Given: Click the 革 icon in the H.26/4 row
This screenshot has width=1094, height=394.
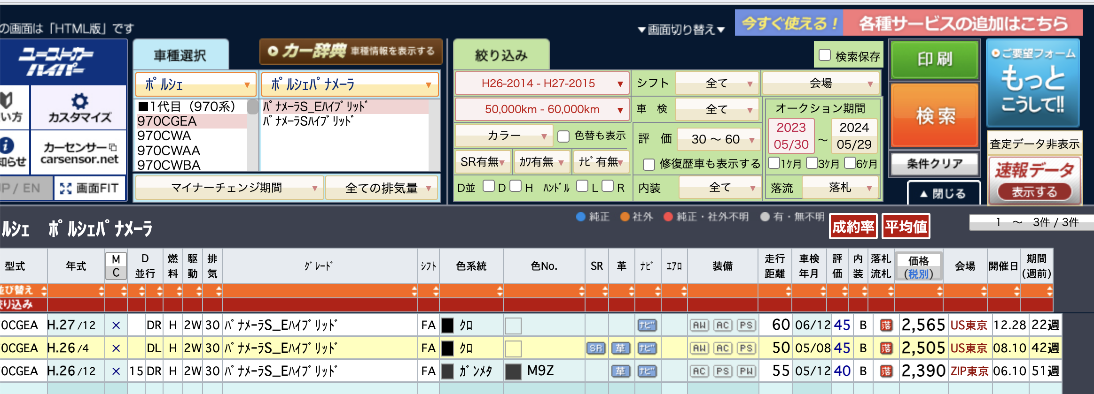Looking at the screenshot, I should (x=621, y=348).
